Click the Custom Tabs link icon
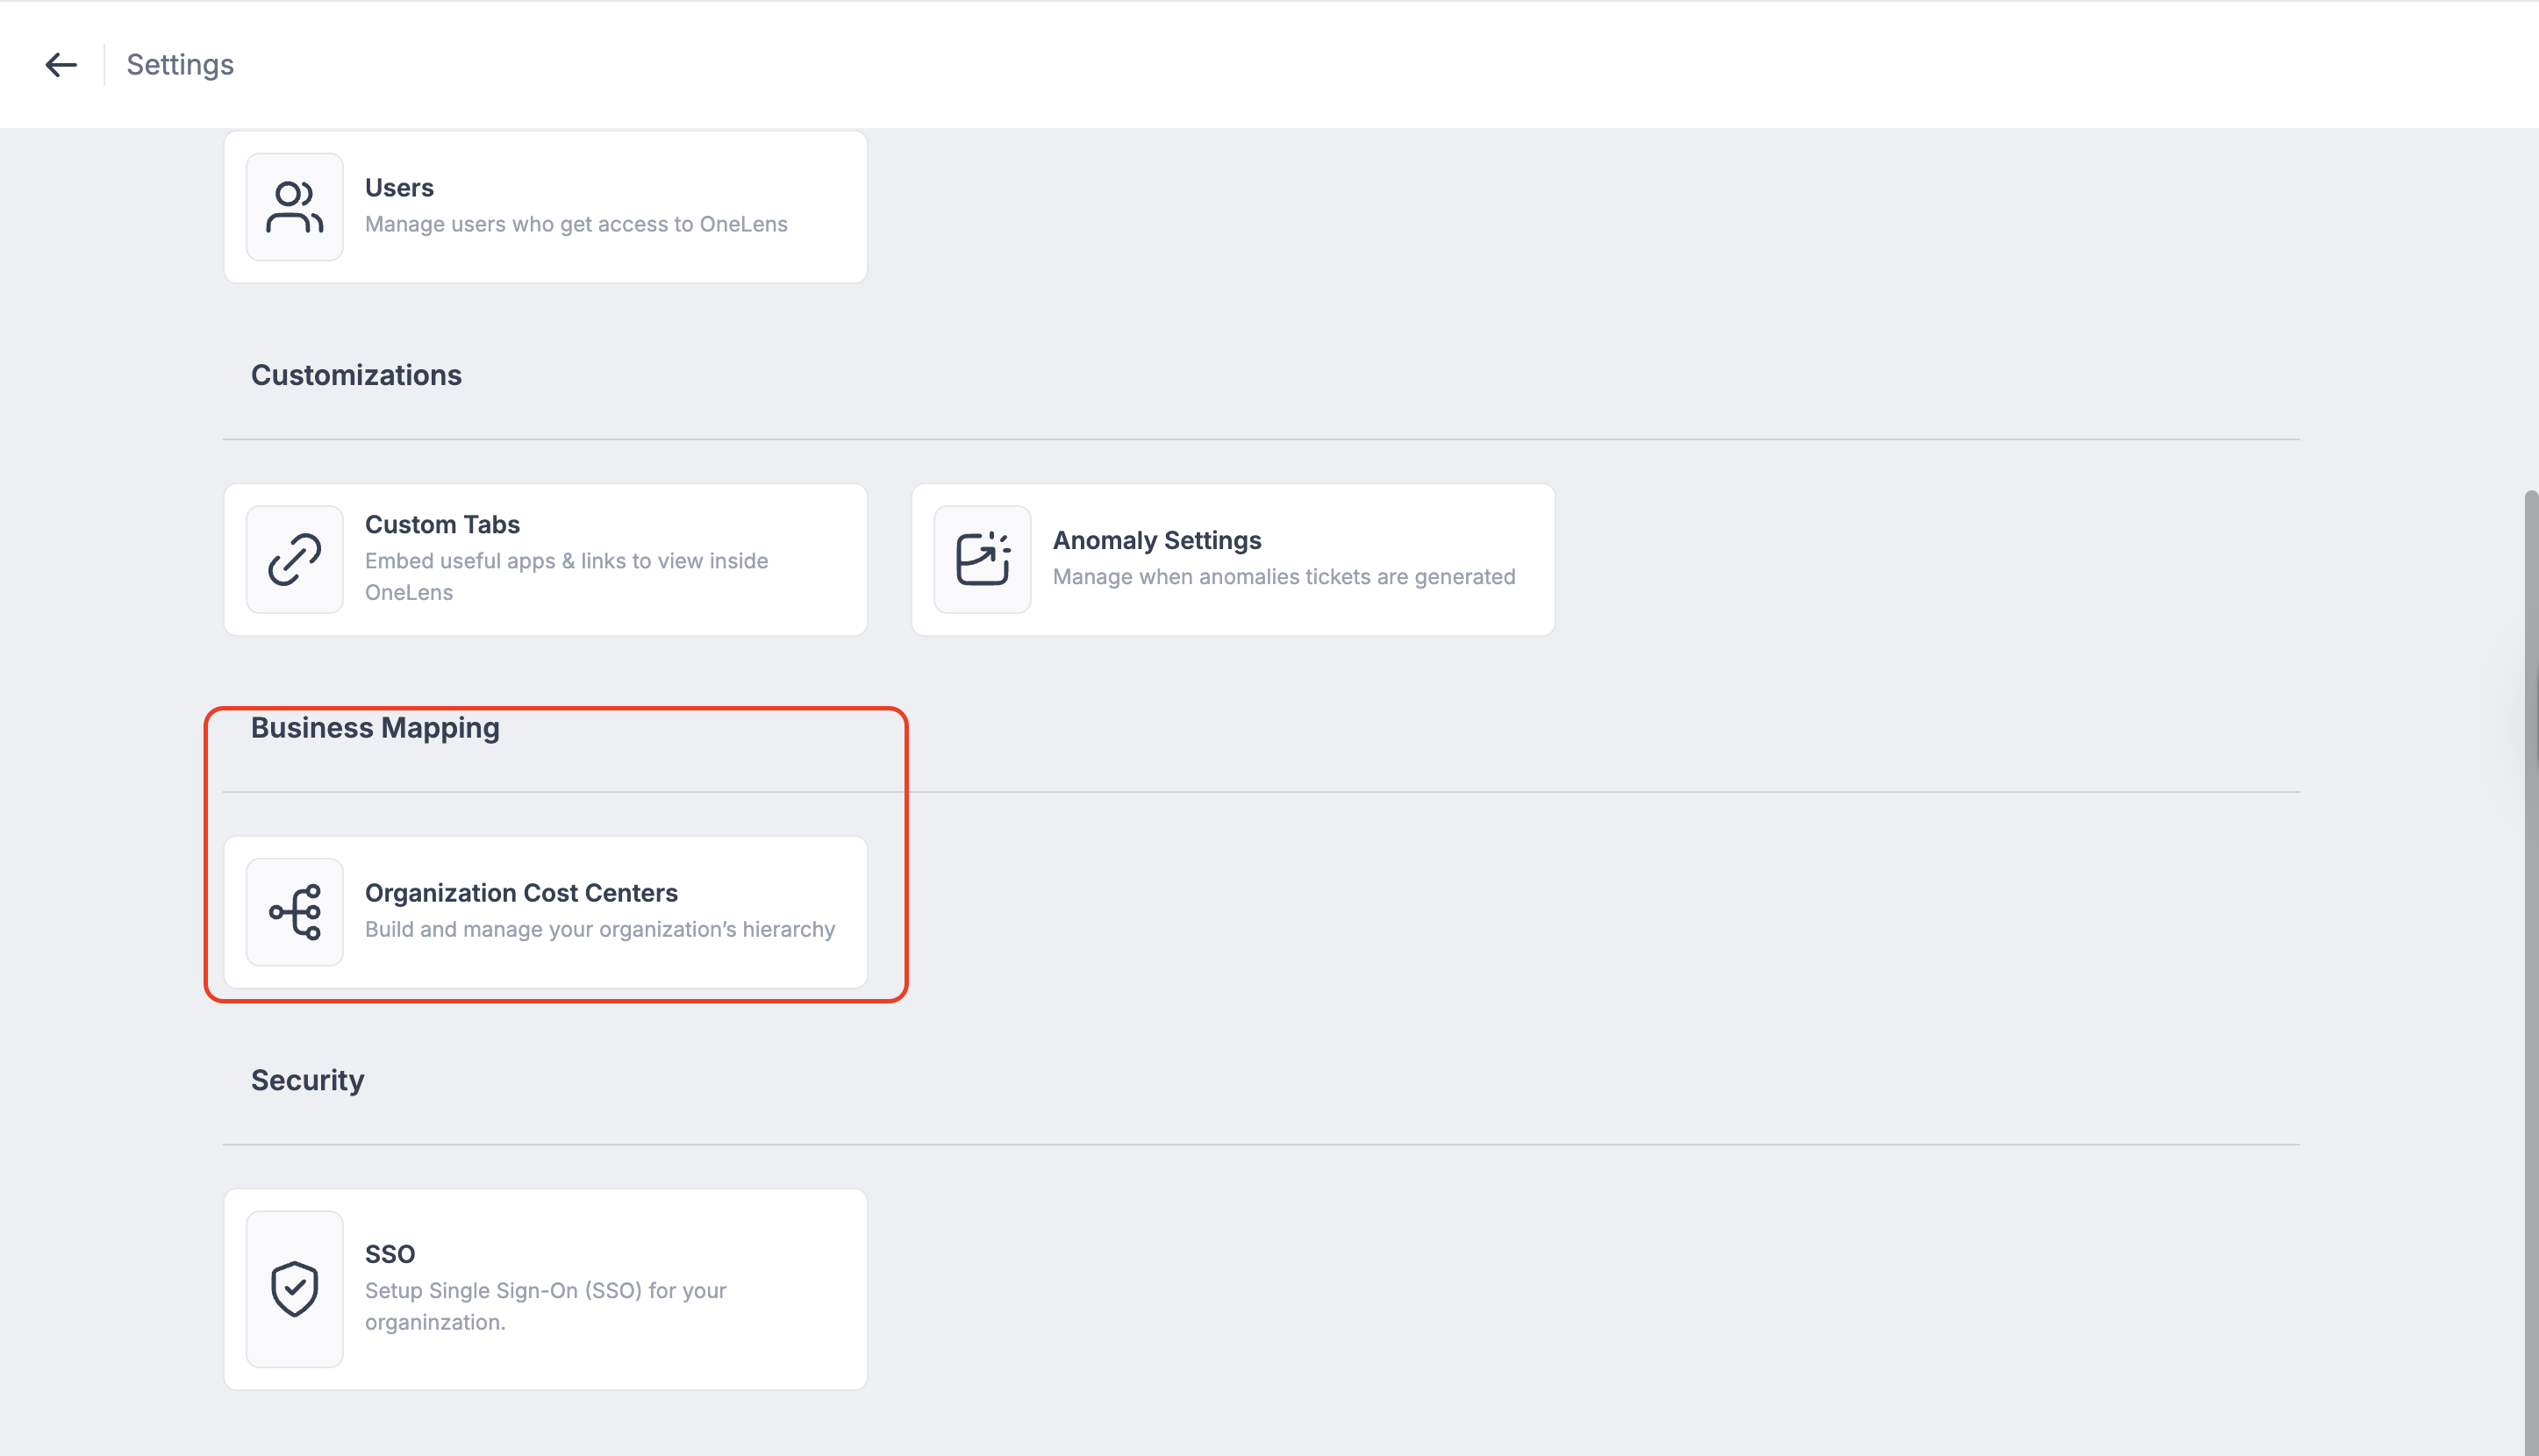This screenshot has height=1456, width=2539. [294, 559]
